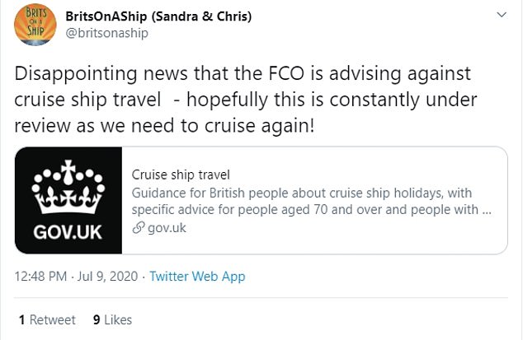The width and height of the screenshot is (523, 340).
Task: Open the 'Cruise ship travel' card title
Action: (x=180, y=175)
